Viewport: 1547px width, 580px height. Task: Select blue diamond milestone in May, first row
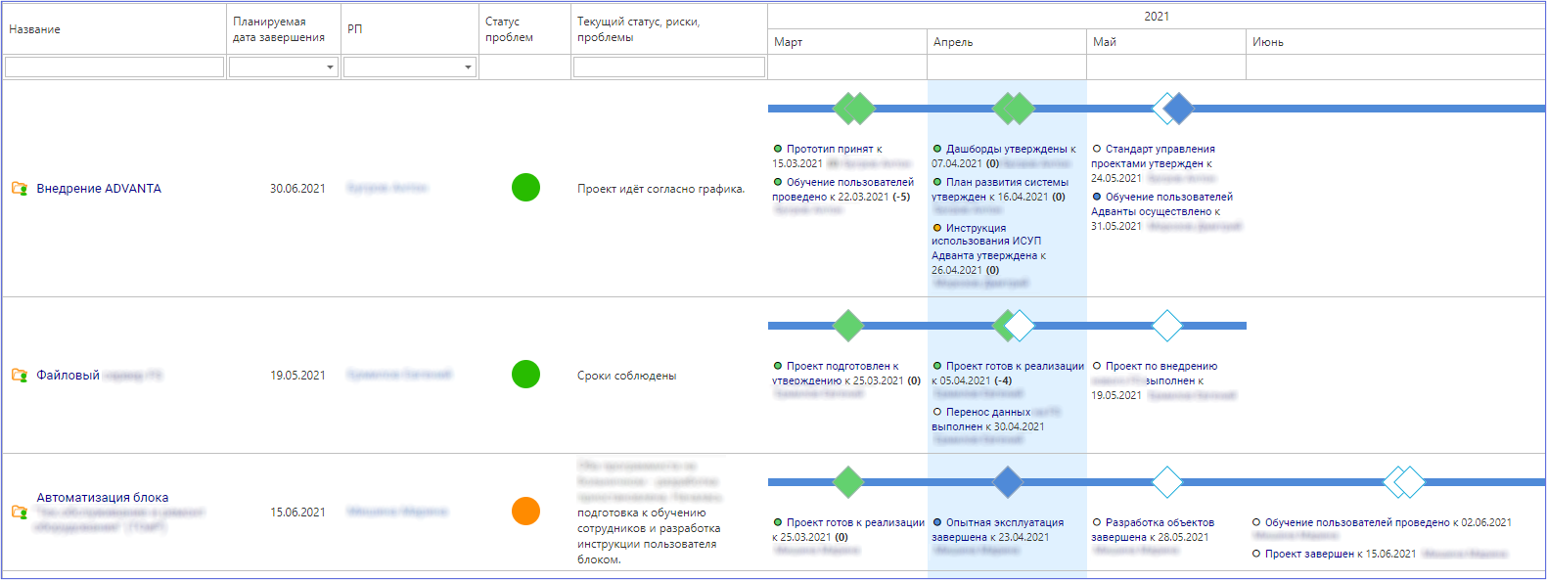coord(1179,109)
